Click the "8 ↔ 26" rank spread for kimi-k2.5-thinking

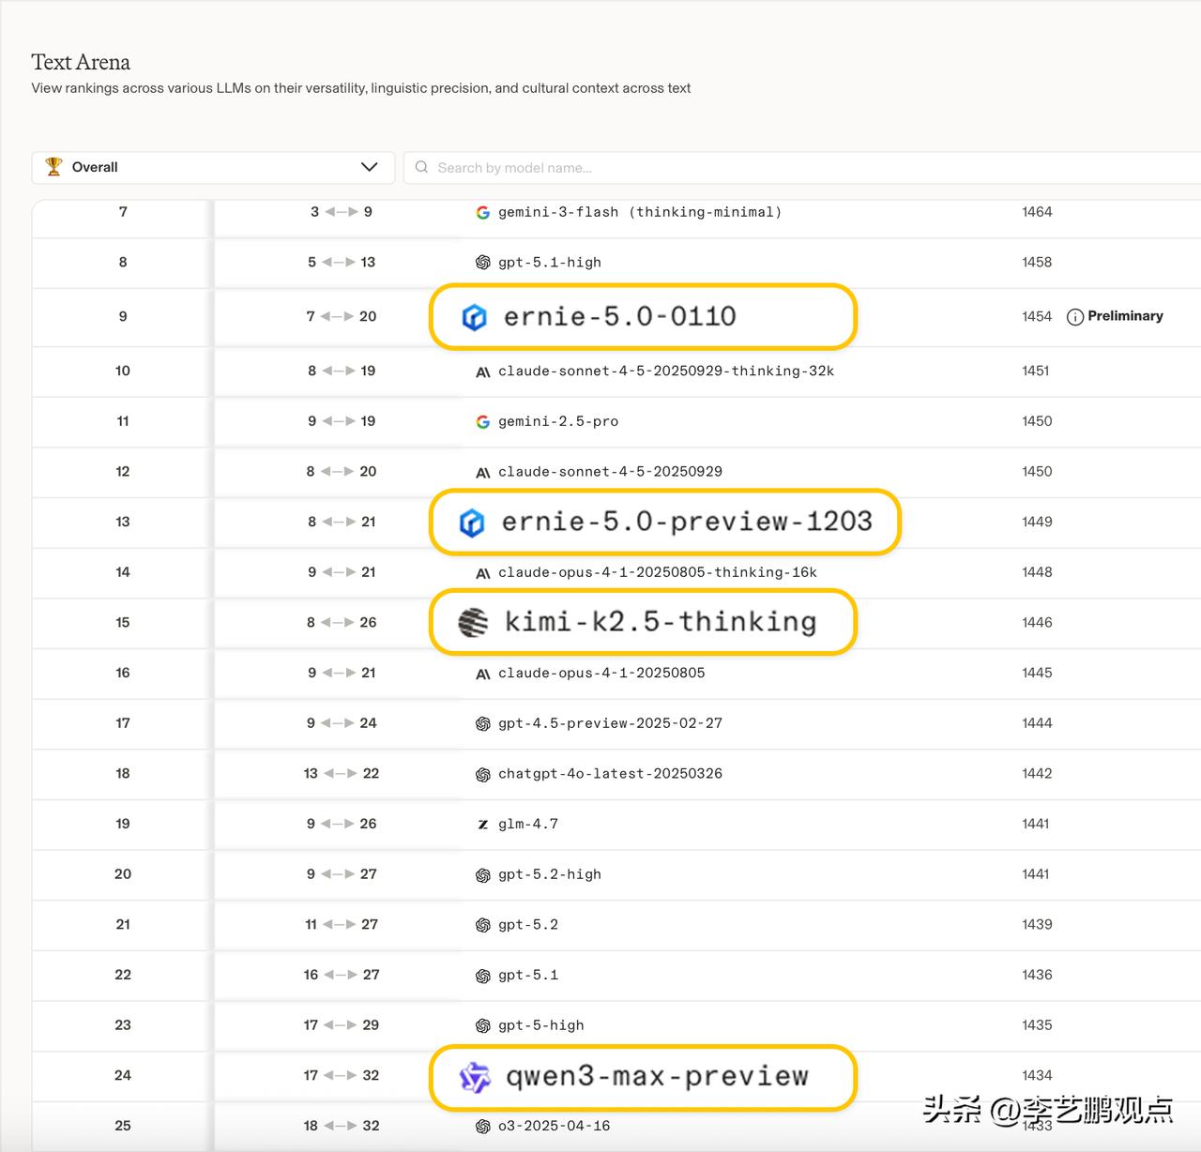pyautogui.click(x=342, y=623)
